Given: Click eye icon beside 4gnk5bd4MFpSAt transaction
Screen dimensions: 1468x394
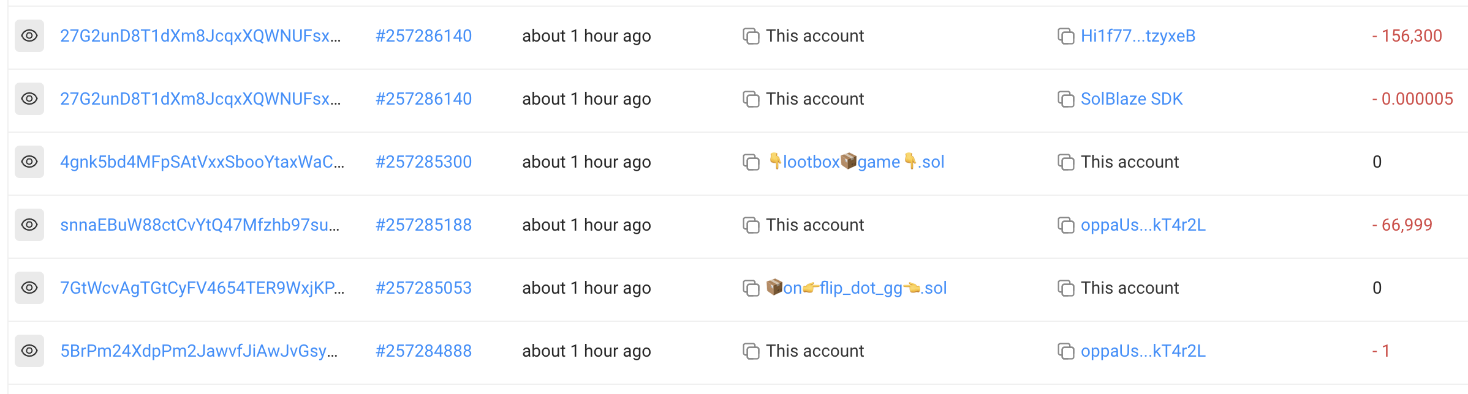Looking at the screenshot, I should pos(29,162).
